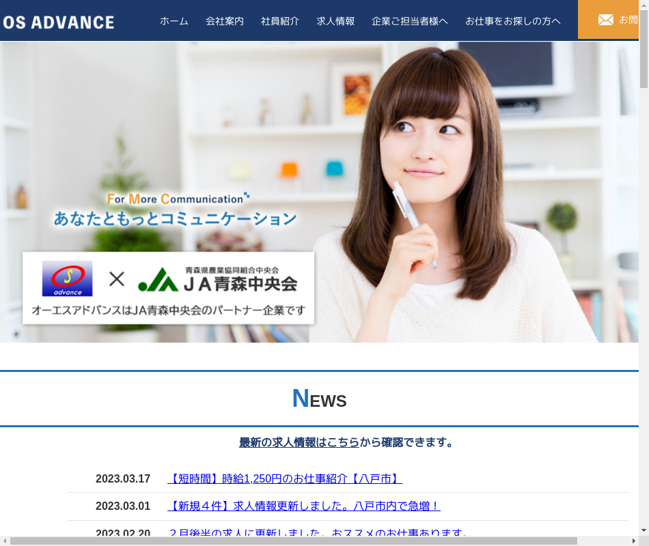Click the green JA Aomori logo
The image size is (649, 546).
(158, 279)
